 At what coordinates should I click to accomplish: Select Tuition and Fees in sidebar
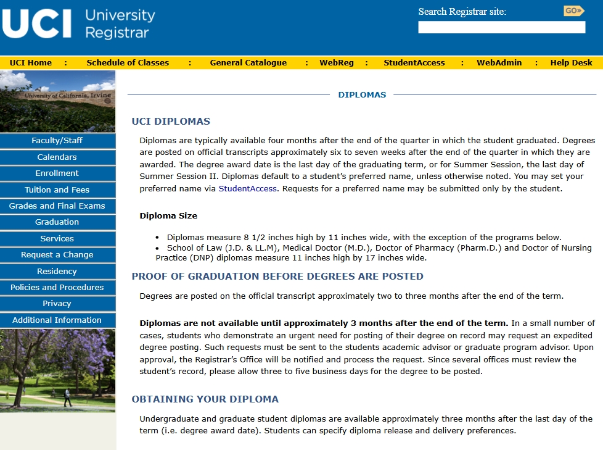click(x=57, y=190)
